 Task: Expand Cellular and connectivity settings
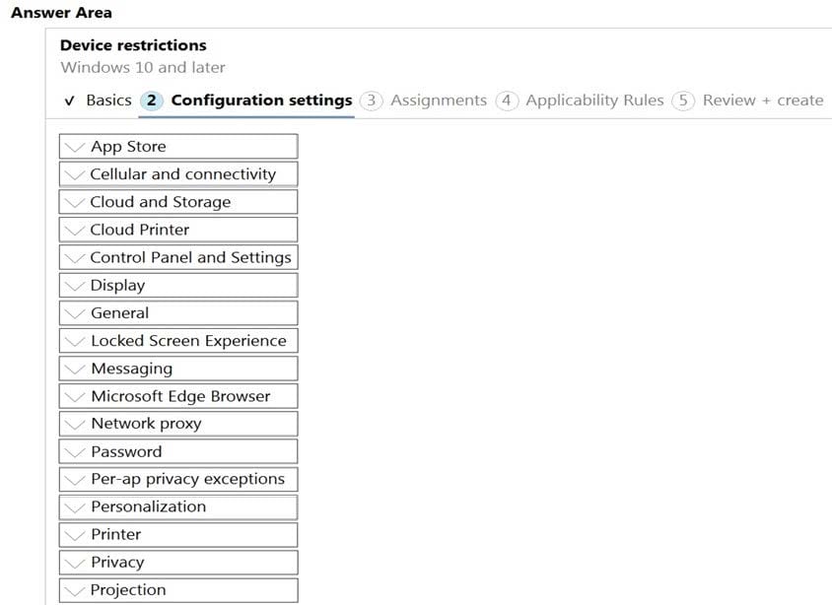tap(178, 174)
